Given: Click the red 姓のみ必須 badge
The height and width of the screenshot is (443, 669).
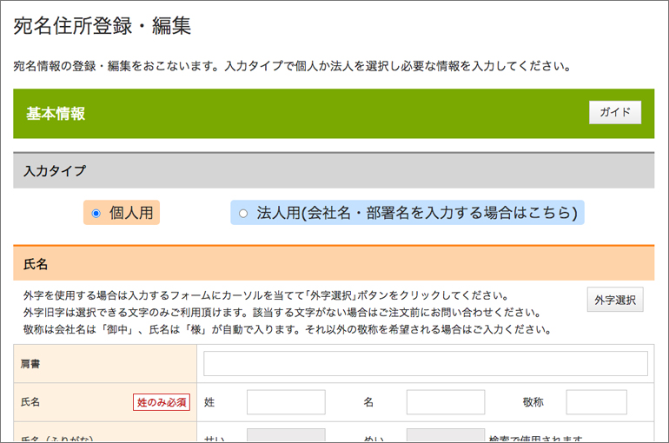Looking at the screenshot, I should [x=161, y=402].
